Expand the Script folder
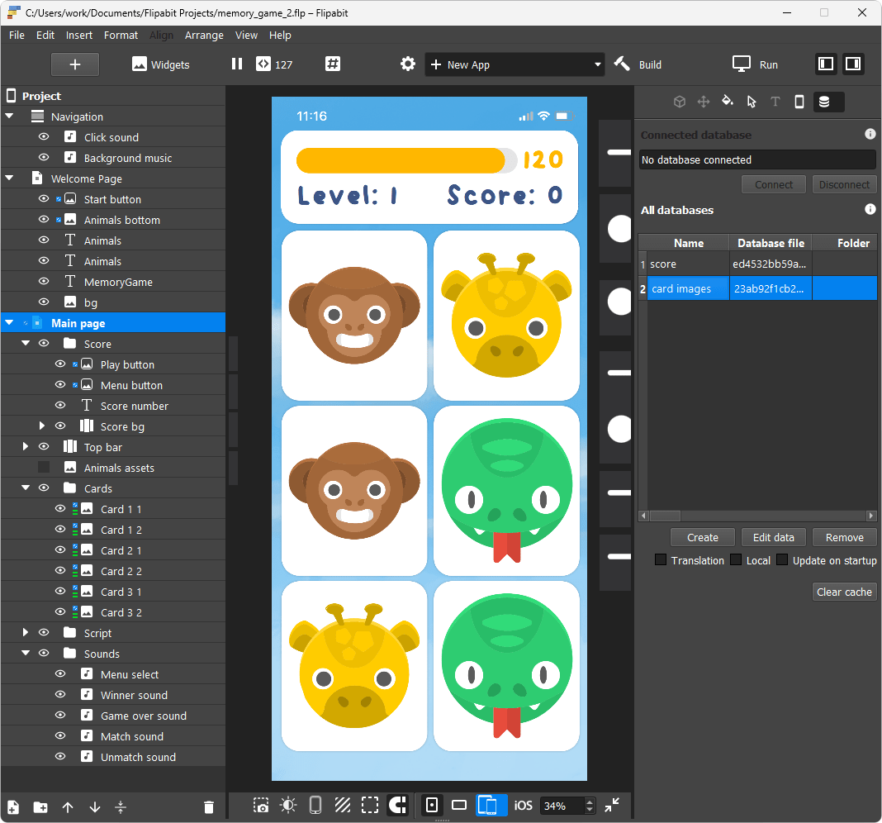Screen dimensions: 882x823 tap(25, 632)
